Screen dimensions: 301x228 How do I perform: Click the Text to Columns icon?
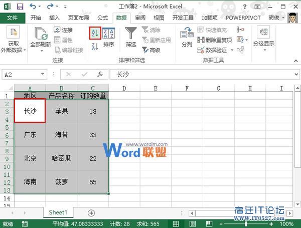click(x=187, y=33)
